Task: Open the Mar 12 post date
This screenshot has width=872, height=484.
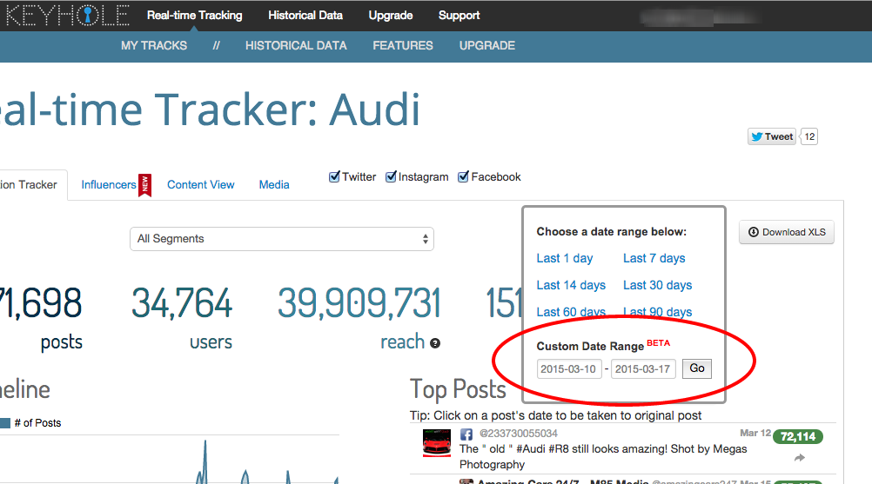Action: tap(755, 433)
